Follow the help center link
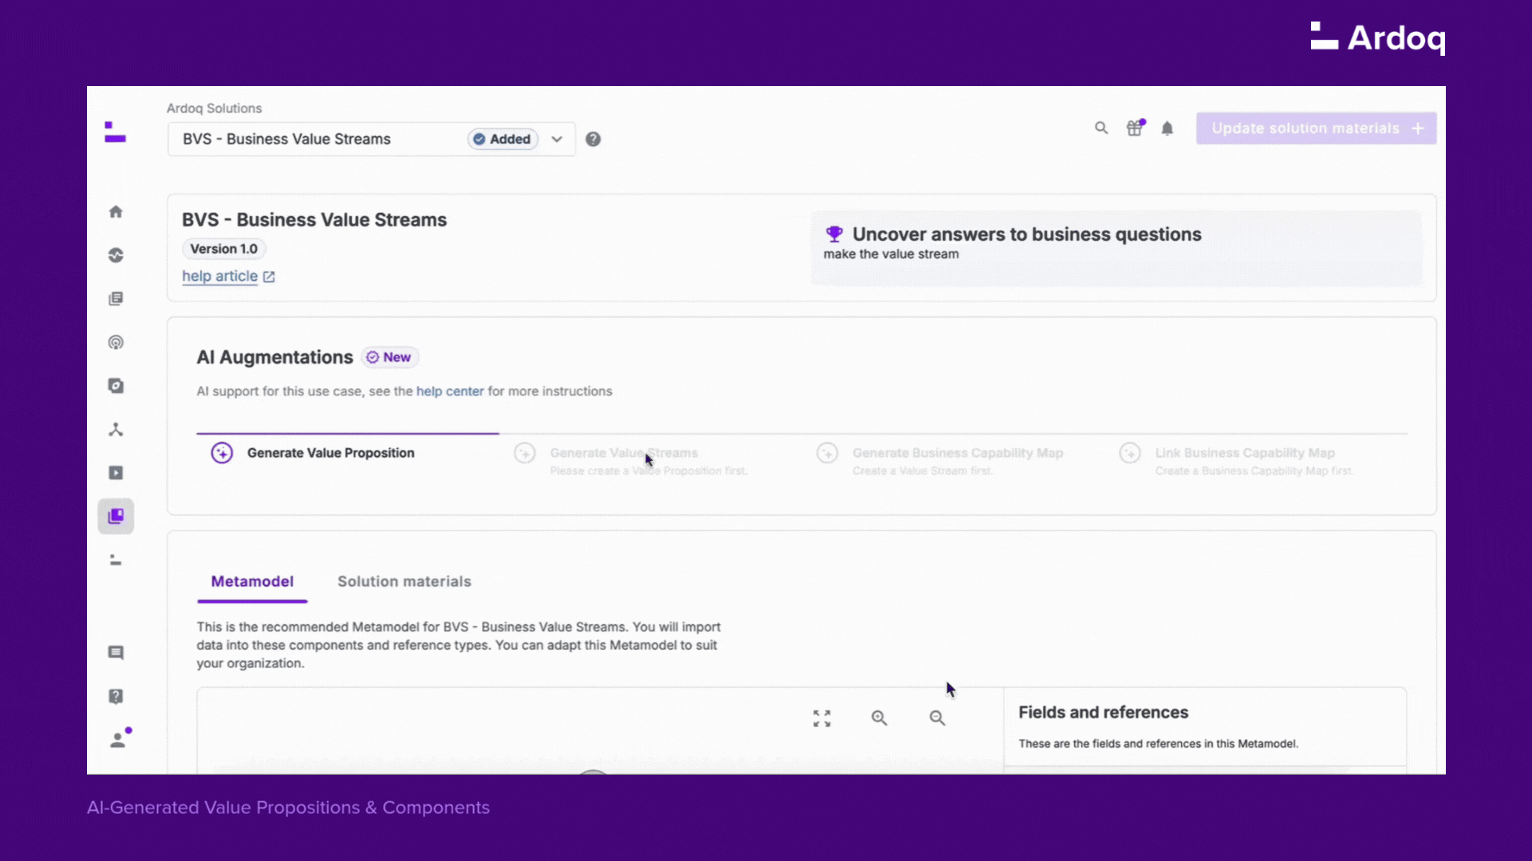The width and height of the screenshot is (1532, 861). [449, 391]
